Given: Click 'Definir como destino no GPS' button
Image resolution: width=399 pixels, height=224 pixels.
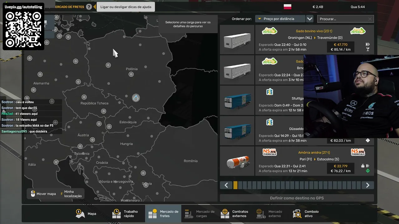Looking at the screenshot, I should (297, 198).
